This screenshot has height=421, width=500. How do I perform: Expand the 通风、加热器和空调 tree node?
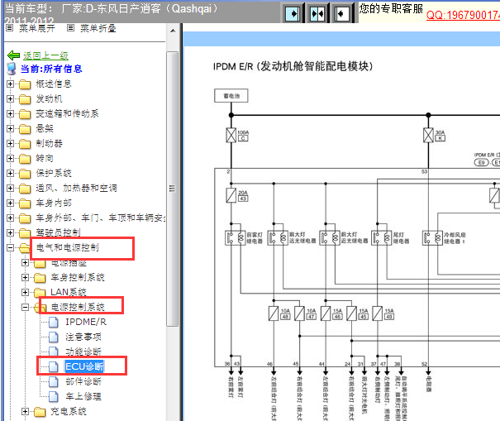10,189
